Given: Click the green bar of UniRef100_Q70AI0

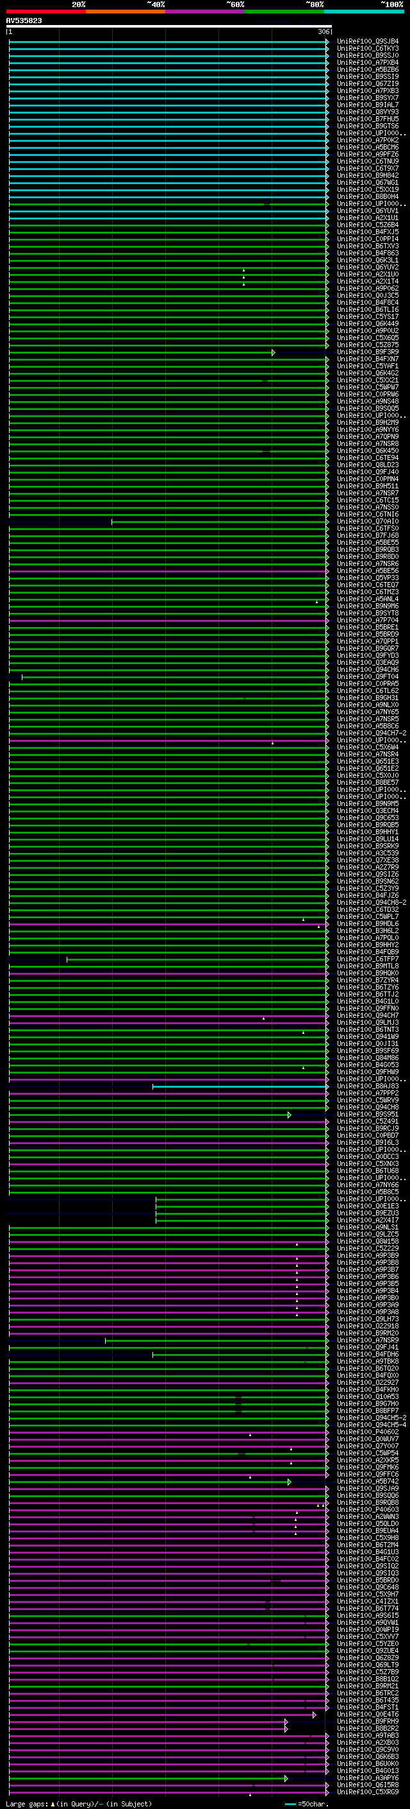Looking at the screenshot, I should (x=219, y=522).
